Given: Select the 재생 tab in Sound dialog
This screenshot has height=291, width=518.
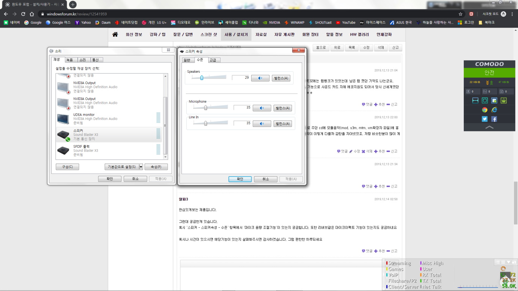Looking at the screenshot, I should pyautogui.click(x=57, y=59).
